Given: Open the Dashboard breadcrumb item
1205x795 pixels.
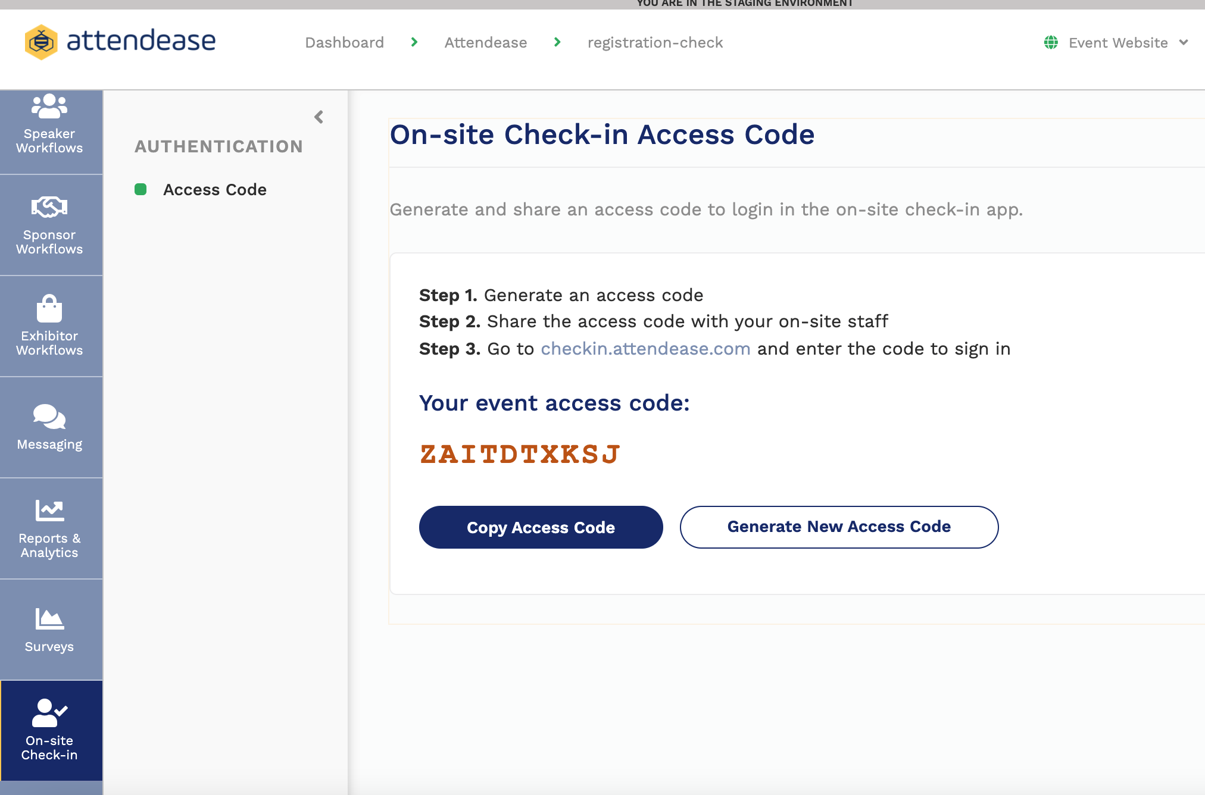Looking at the screenshot, I should 345,42.
